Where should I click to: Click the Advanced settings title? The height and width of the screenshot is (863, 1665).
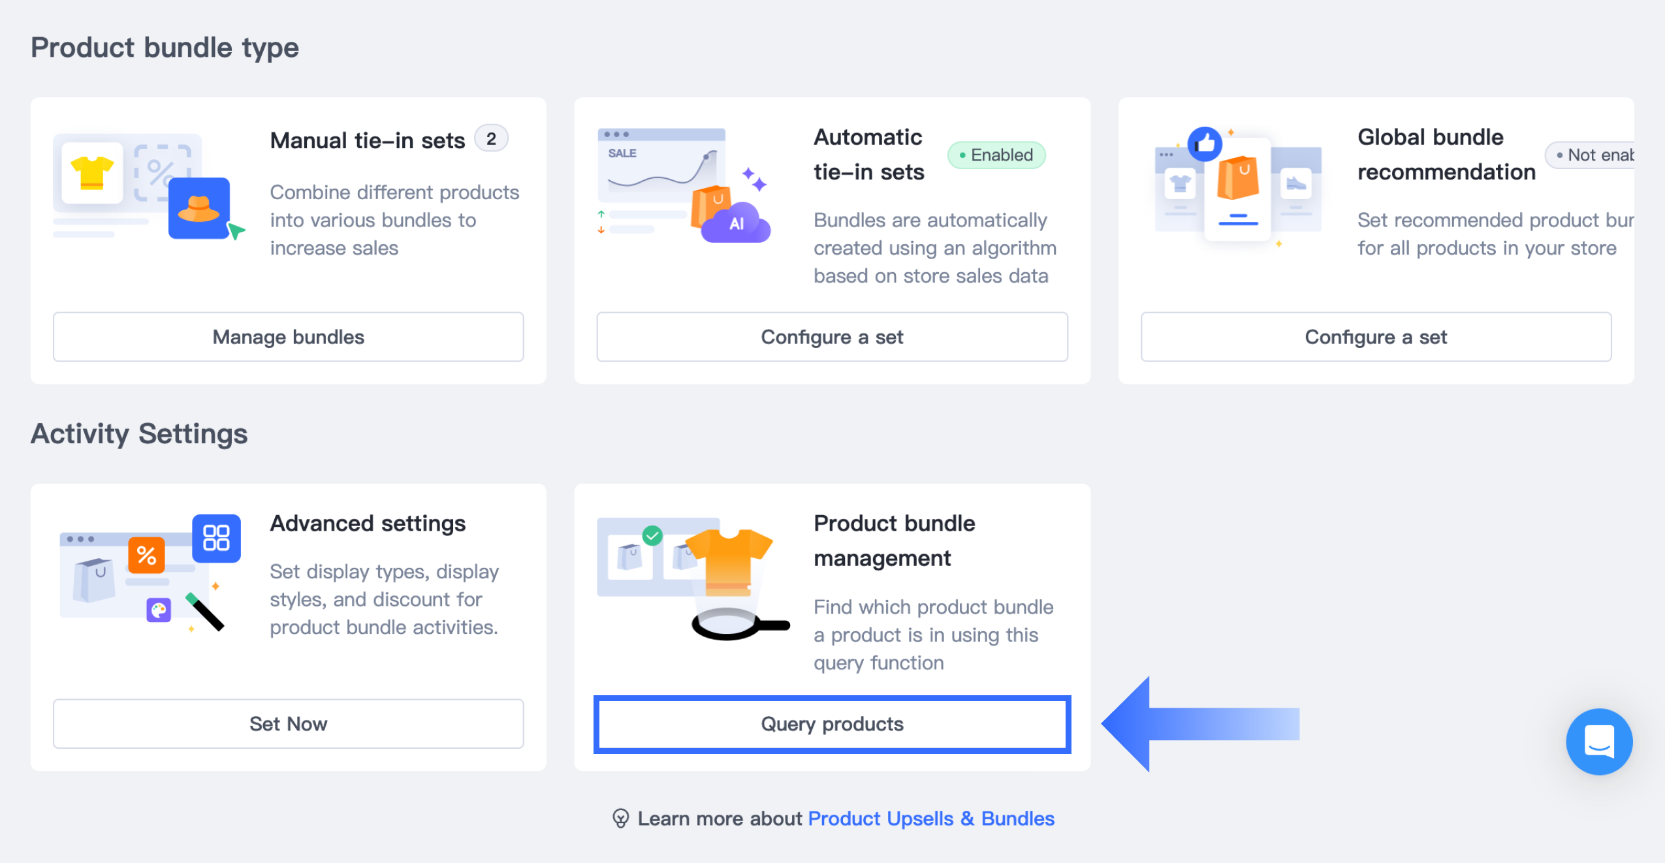[x=368, y=524]
